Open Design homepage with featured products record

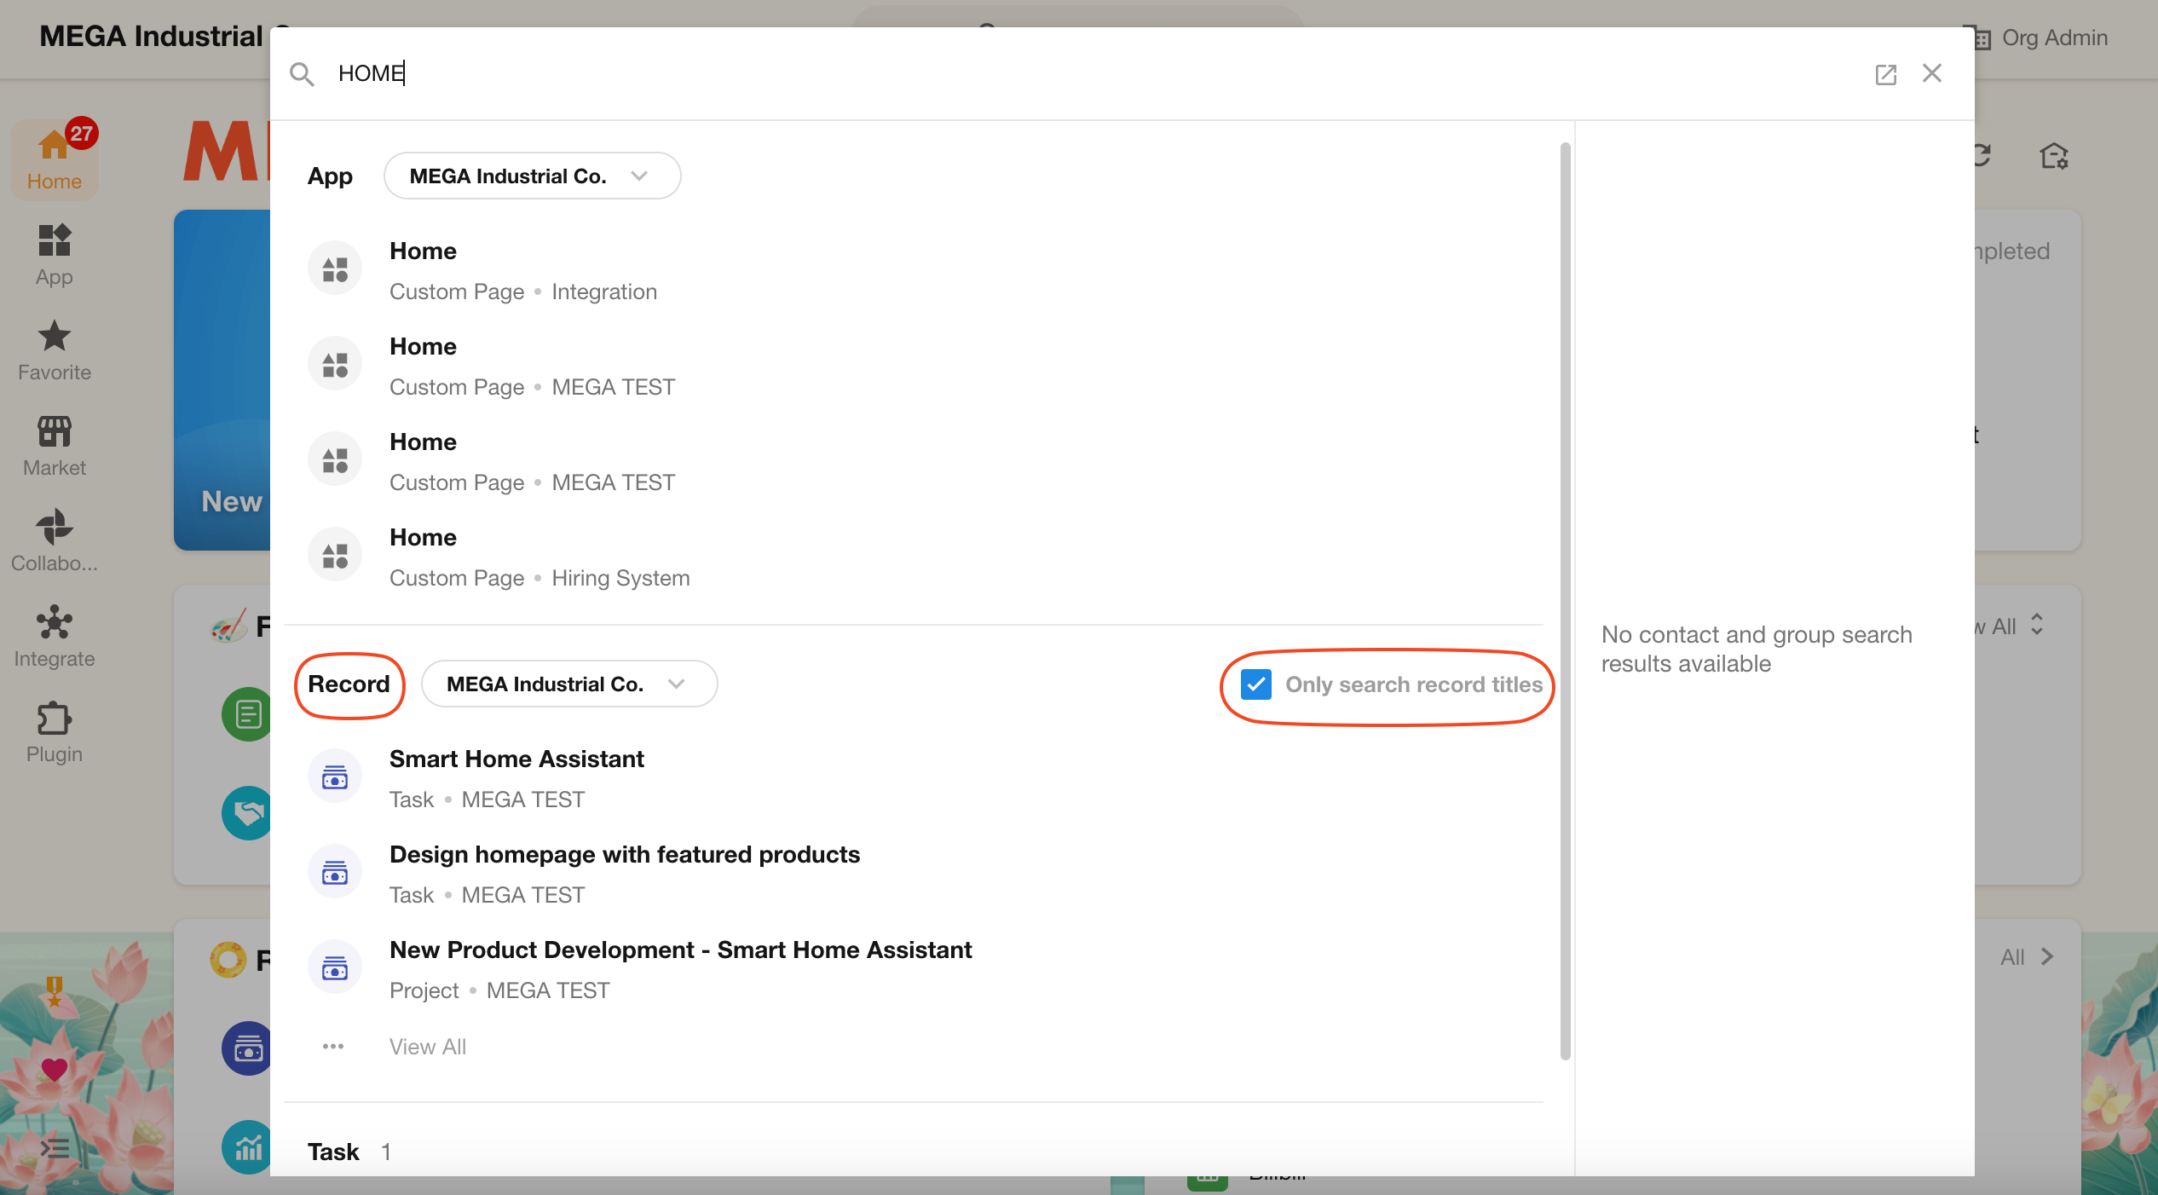pos(624,854)
